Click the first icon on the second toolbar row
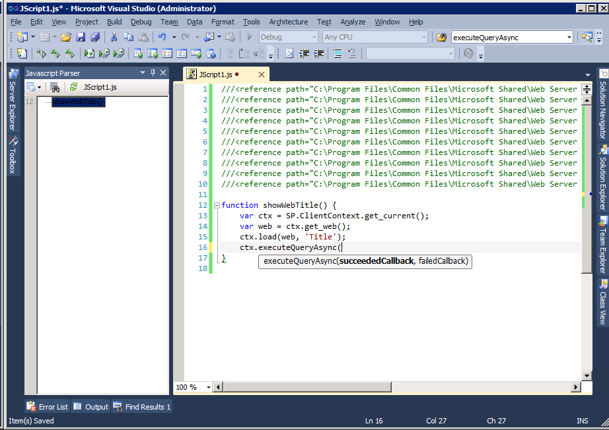609x430 pixels. [x=22, y=53]
